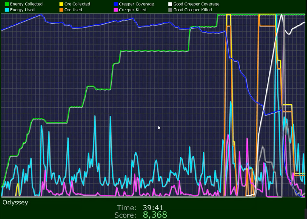Click the gray Good Creeper Killed swatch
Viewport: 307px width, 219px height.
tap(170, 10)
